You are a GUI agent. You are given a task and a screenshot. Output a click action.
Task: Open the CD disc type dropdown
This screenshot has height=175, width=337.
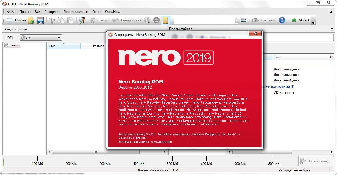(x=41, y=38)
